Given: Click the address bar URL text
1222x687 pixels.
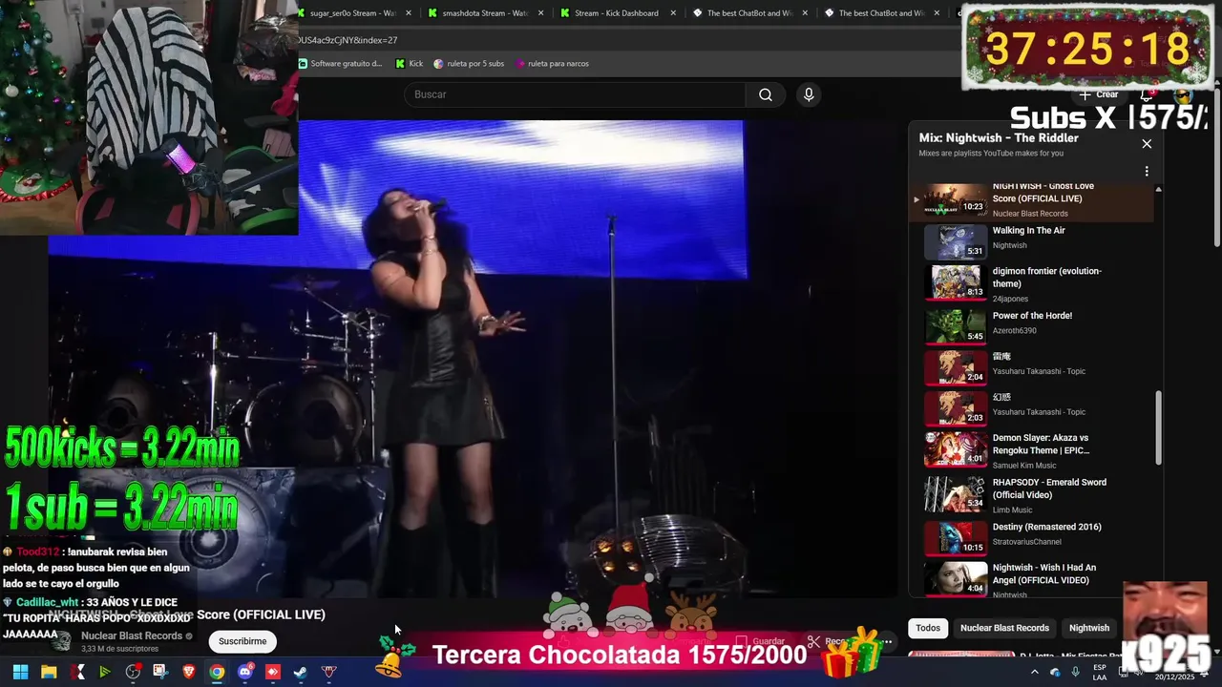Looking at the screenshot, I should pos(348,40).
